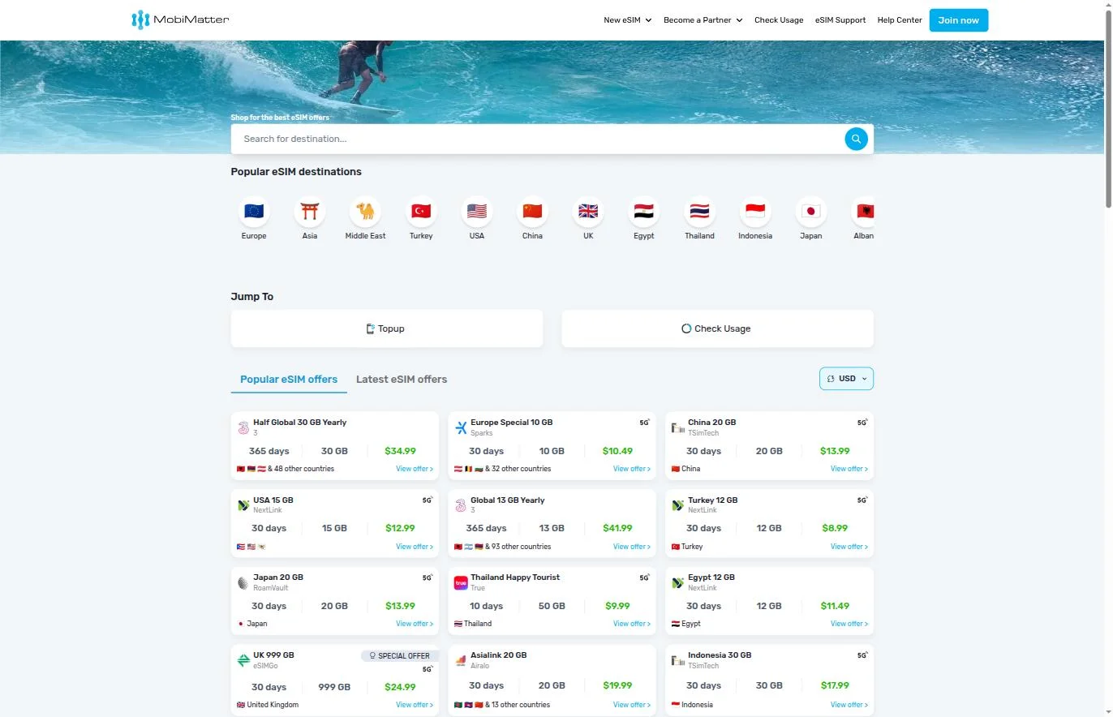
Task: Click the Join now button
Action: coord(959,20)
